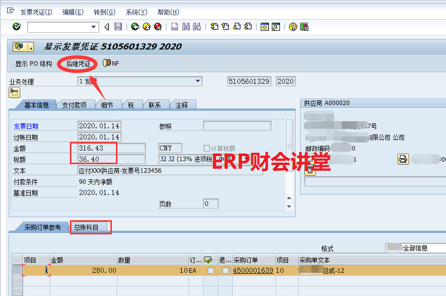This screenshot has height=296, width=446.
Task: Click the display/change toggle icon in title bar
Action: click(x=20, y=47)
